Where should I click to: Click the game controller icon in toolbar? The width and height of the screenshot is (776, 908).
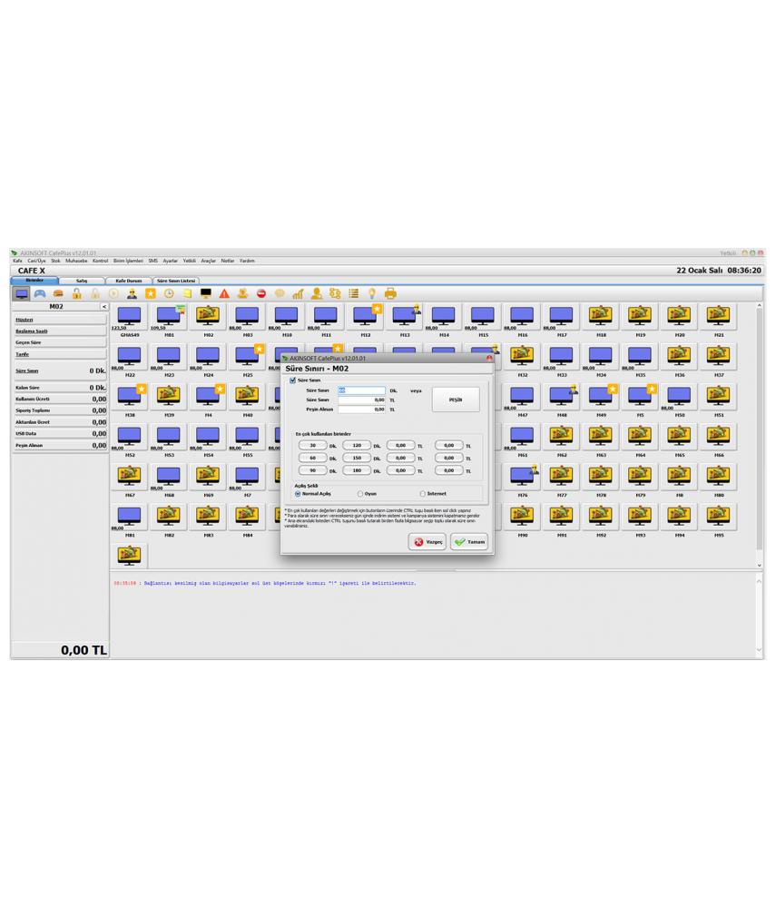tap(40, 294)
